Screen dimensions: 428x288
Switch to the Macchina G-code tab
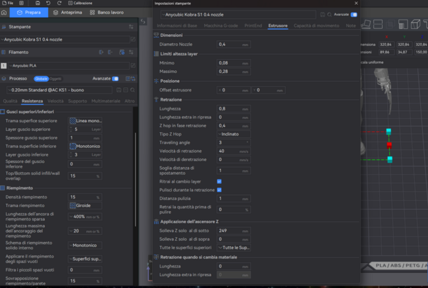click(221, 25)
